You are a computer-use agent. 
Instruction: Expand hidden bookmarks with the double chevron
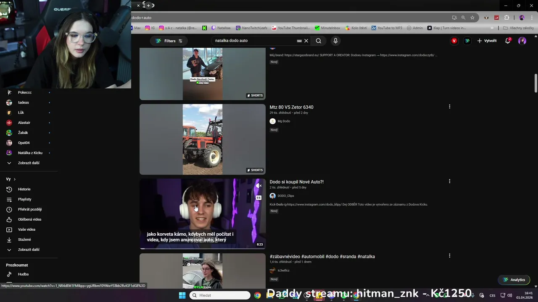492,28
